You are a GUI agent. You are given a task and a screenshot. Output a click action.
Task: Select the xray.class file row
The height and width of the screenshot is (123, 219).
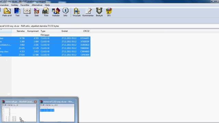[x=45, y=52]
